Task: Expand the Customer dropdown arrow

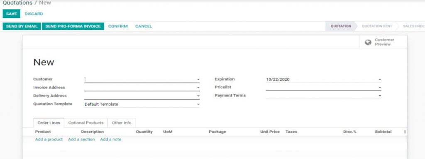Action: point(198,79)
